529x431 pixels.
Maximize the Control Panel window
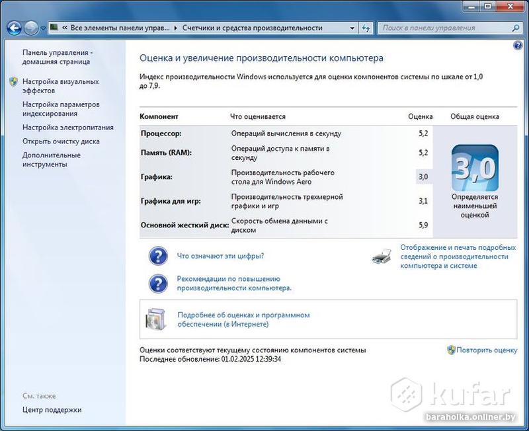pos(488,7)
